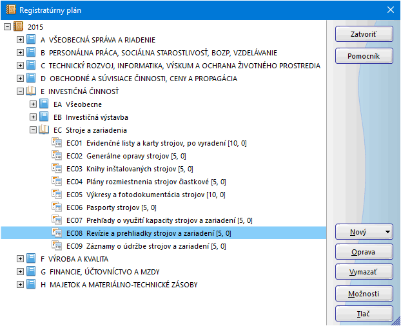Screen dimensions: 401x326
Task: Click the 2015 root book icon
Action: click(x=18, y=27)
